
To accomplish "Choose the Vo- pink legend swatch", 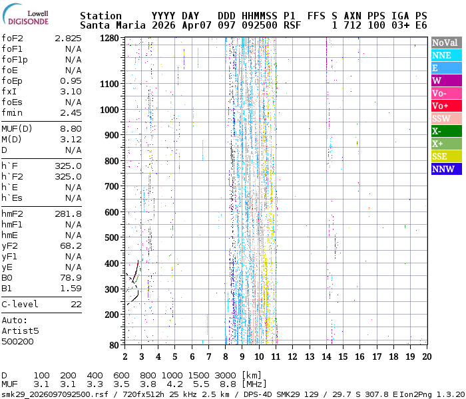I will pyautogui.click(x=445, y=94).
